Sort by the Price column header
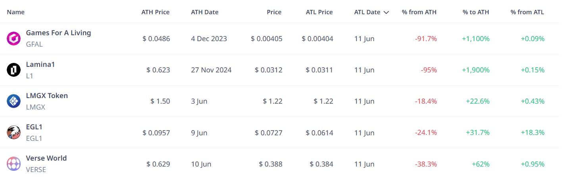This screenshot has height=178, width=565. [274, 12]
